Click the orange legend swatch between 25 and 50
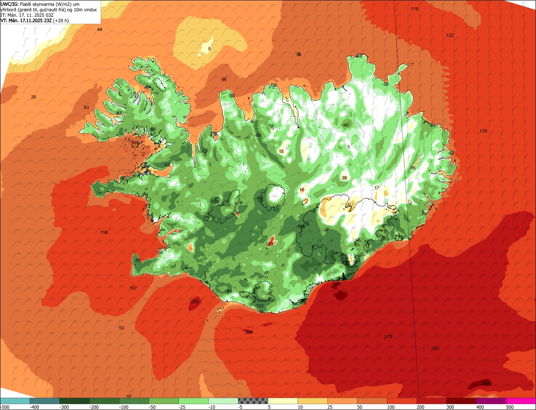 point(342,401)
